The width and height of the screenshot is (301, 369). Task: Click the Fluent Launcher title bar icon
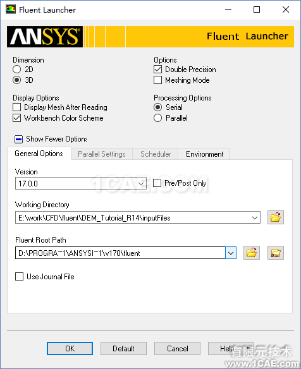(x=11, y=9)
